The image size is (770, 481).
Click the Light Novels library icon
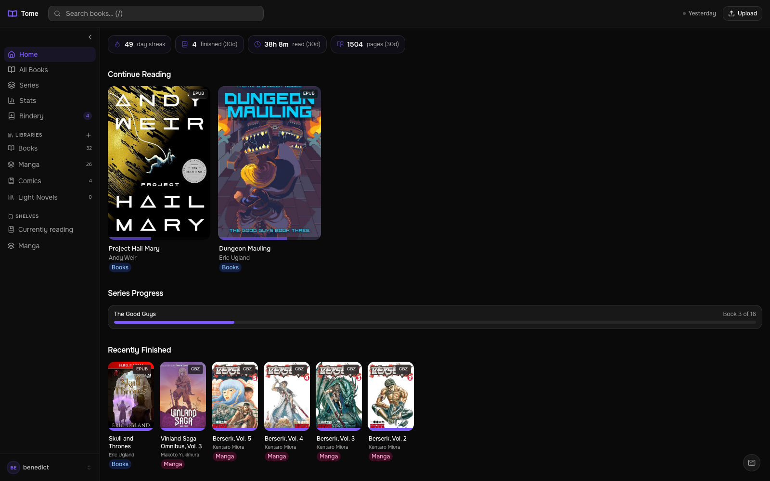[11, 197]
